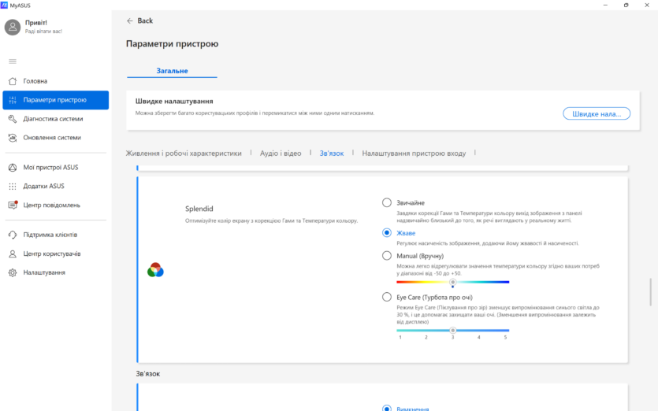Click the Зв'язок section heading below card
Image resolution: width=658 pixels, height=411 pixels.
(x=148, y=374)
